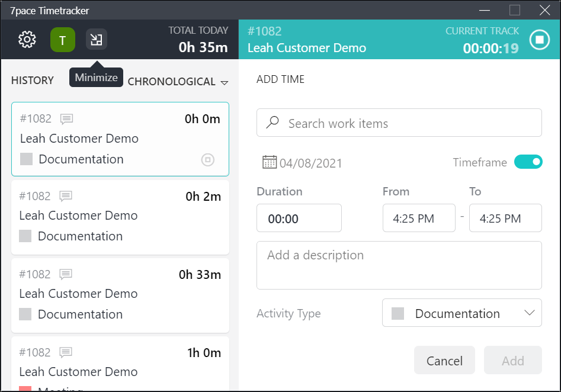
Task: Click the Duration 00:00 field
Action: click(299, 218)
